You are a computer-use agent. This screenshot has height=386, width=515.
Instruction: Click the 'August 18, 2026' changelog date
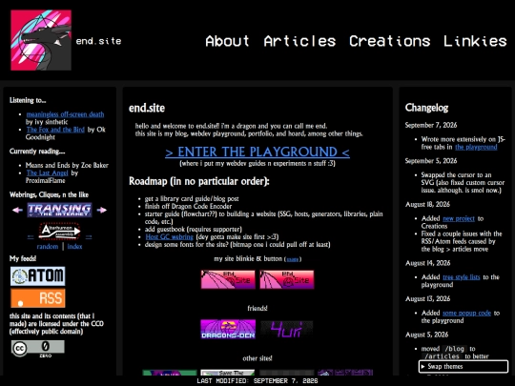[x=427, y=204]
